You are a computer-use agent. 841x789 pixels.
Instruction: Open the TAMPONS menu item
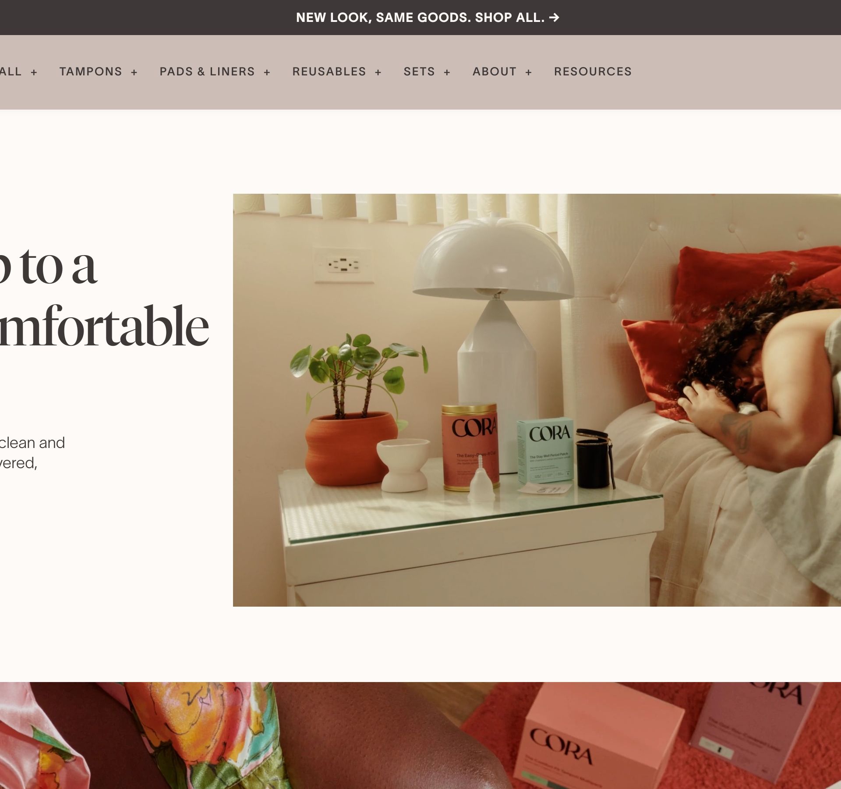tap(91, 71)
